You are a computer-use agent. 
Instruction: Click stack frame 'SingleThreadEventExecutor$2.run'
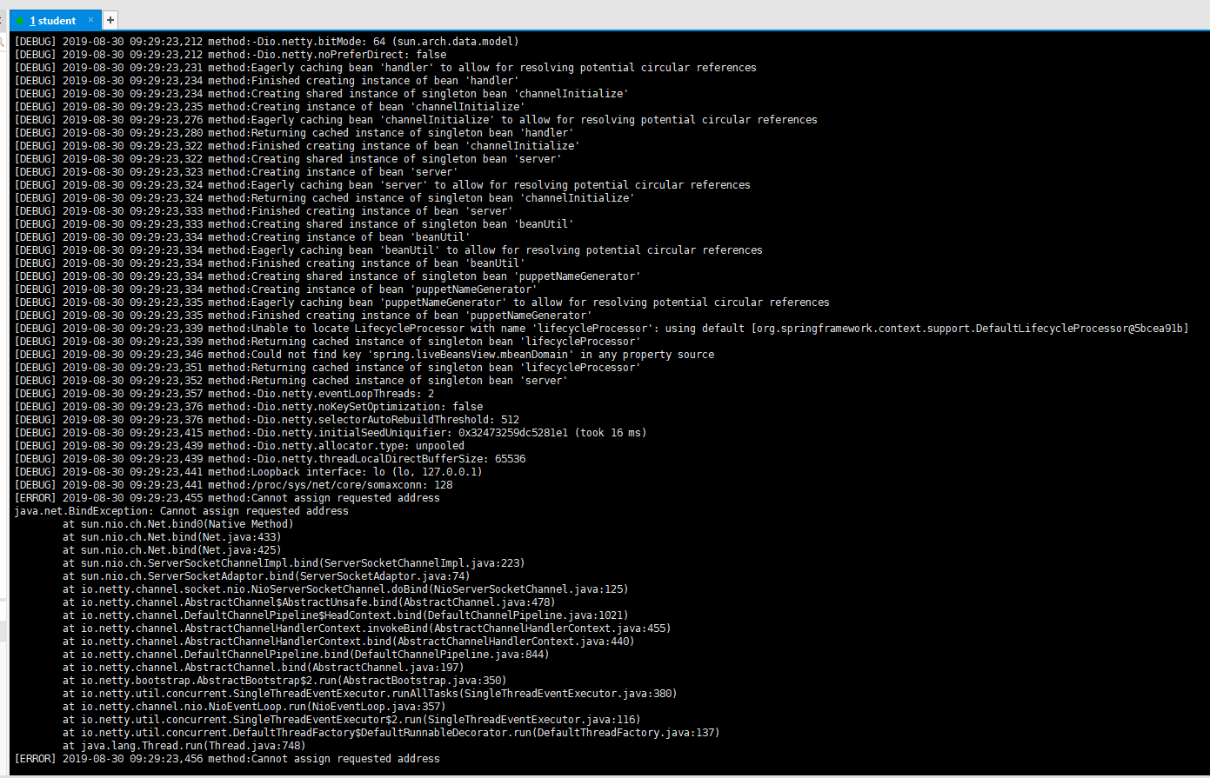click(x=351, y=720)
